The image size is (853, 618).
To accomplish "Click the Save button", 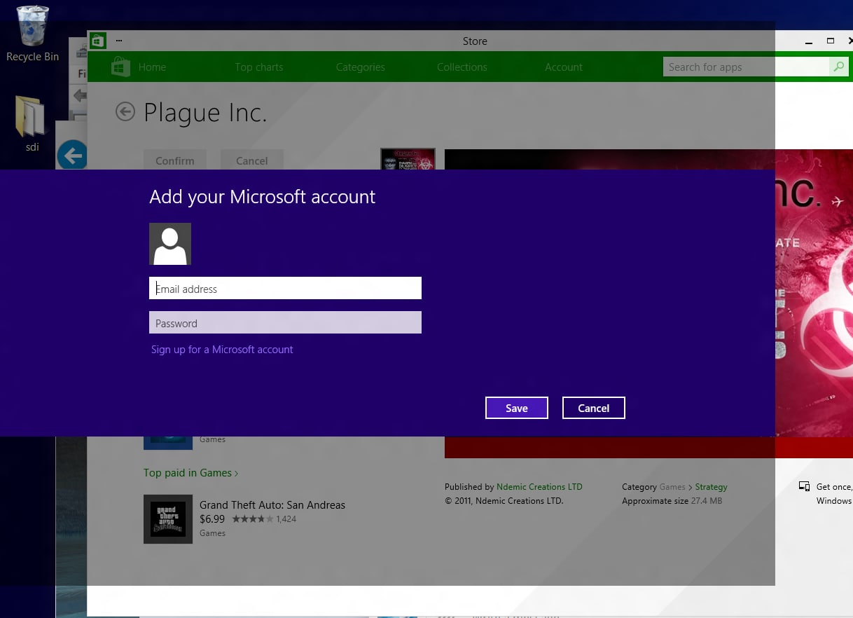I will [x=517, y=408].
